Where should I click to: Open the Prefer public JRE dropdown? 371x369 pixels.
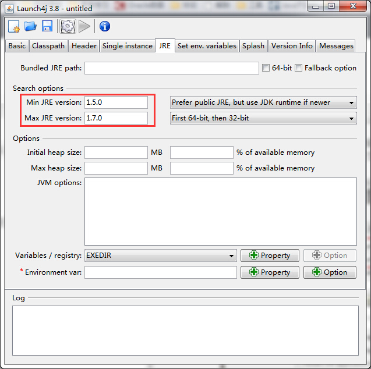(263, 102)
